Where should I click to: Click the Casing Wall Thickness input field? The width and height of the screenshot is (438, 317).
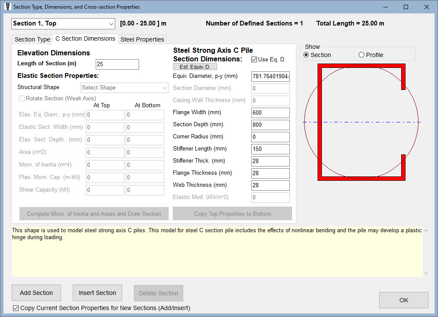coord(270,101)
